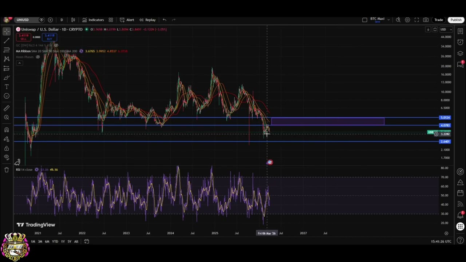This screenshot has height=262, width=466.
Task: Select the All time range
Action: (76, 241)
